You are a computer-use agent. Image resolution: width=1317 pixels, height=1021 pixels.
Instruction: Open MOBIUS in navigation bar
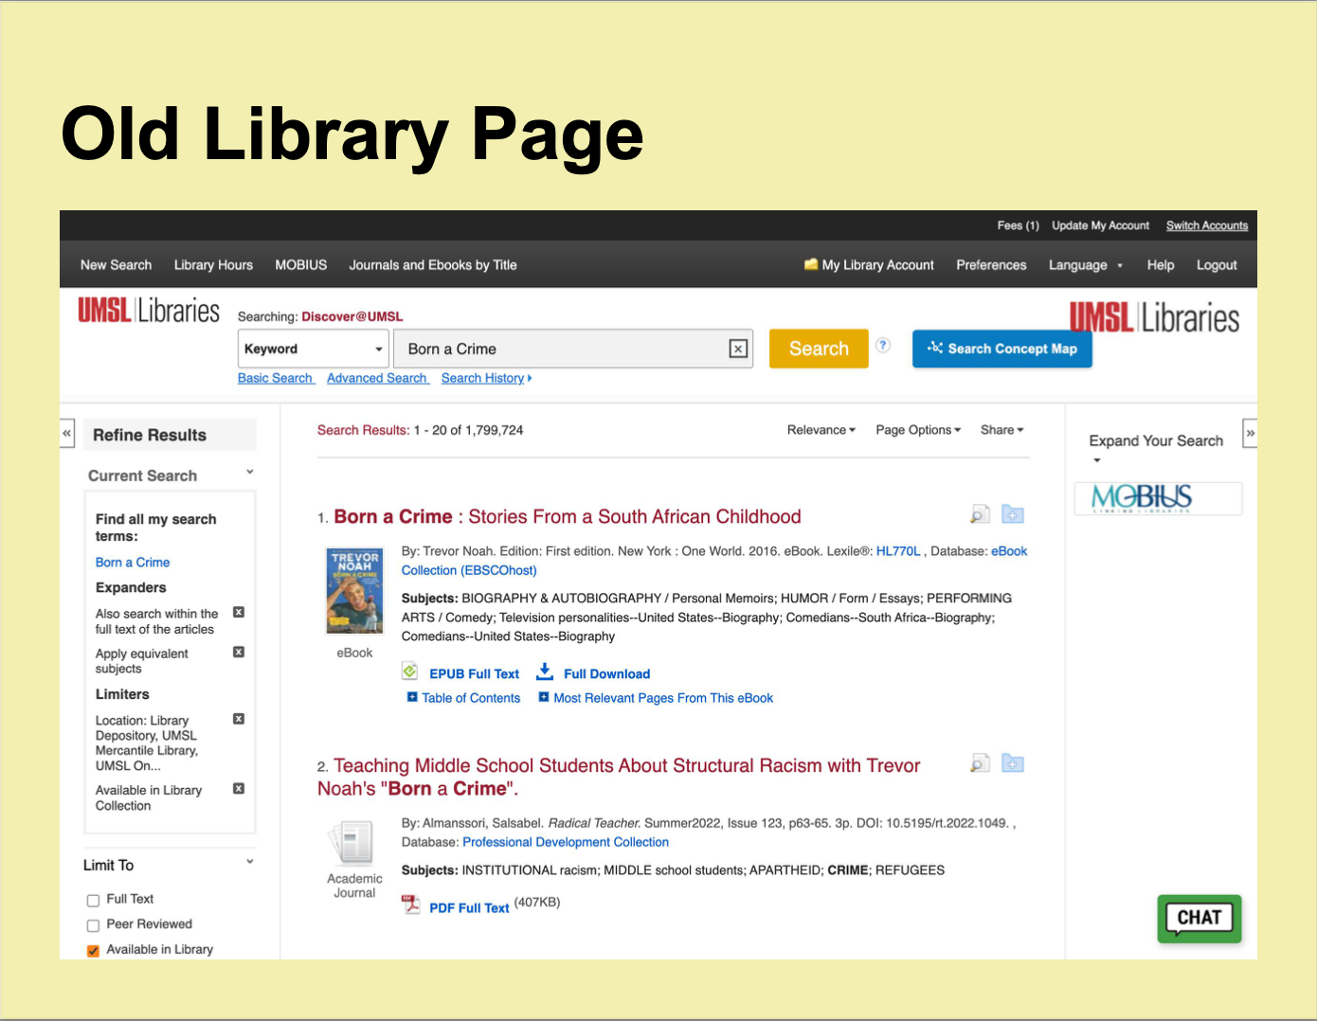(x=301, y=265)
